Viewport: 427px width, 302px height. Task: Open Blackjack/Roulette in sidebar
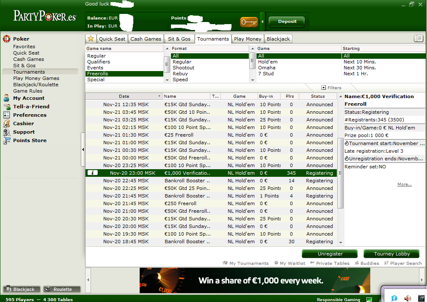click(x=36, y=84)
